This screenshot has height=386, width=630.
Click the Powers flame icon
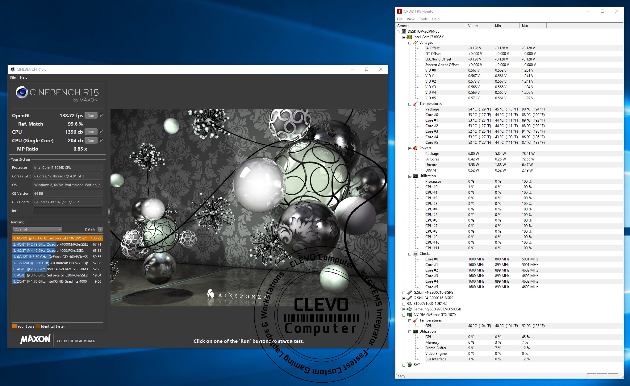415,148
